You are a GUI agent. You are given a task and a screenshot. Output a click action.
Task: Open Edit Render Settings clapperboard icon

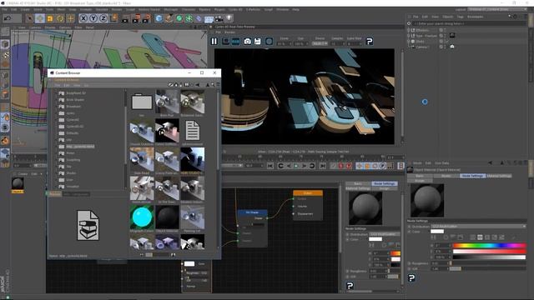[x=147, y=18]
